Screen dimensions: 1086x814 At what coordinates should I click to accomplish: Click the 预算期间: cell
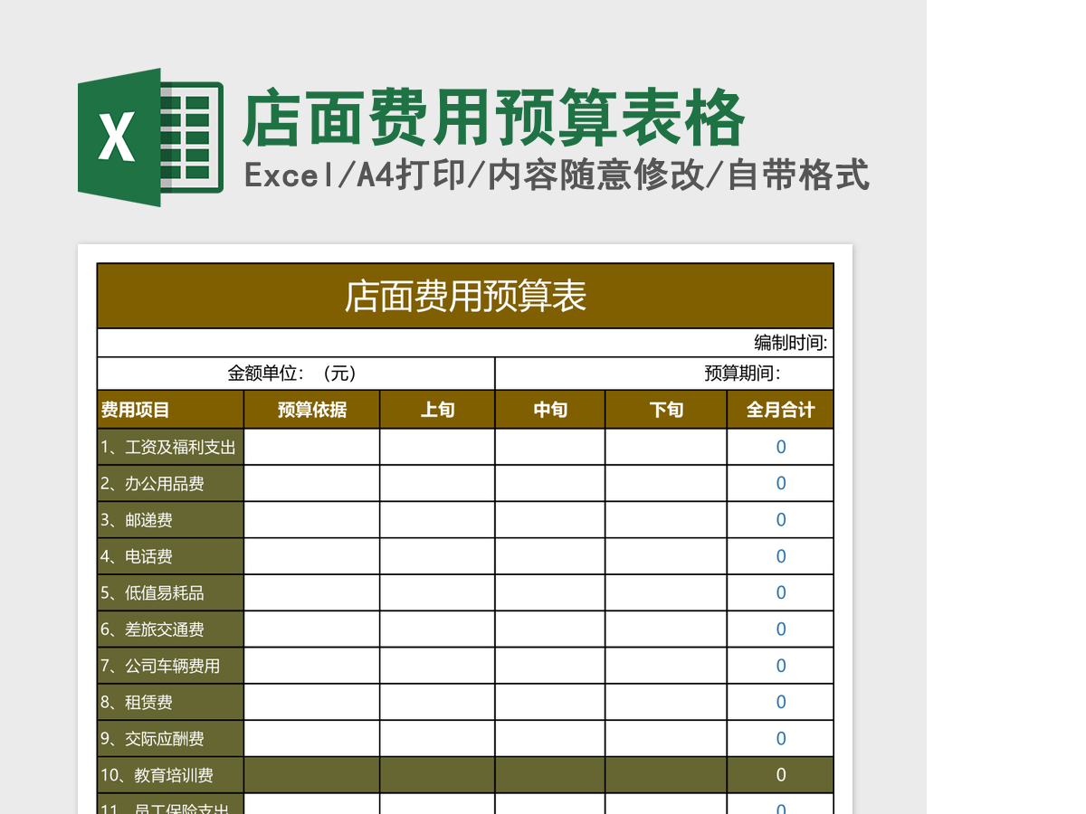664,374
